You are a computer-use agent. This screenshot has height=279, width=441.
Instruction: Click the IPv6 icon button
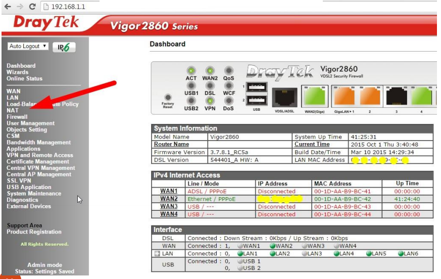64,47
